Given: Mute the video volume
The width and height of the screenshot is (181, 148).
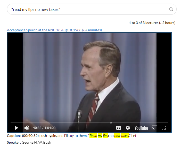Looking at the screenshot, I should coord(27,128).
